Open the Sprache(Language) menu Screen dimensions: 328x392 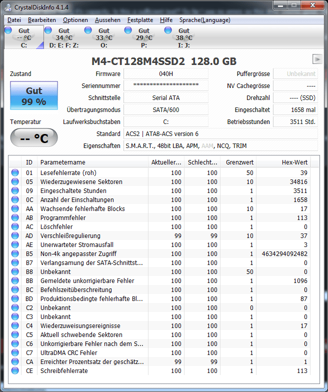pos(205,20)
